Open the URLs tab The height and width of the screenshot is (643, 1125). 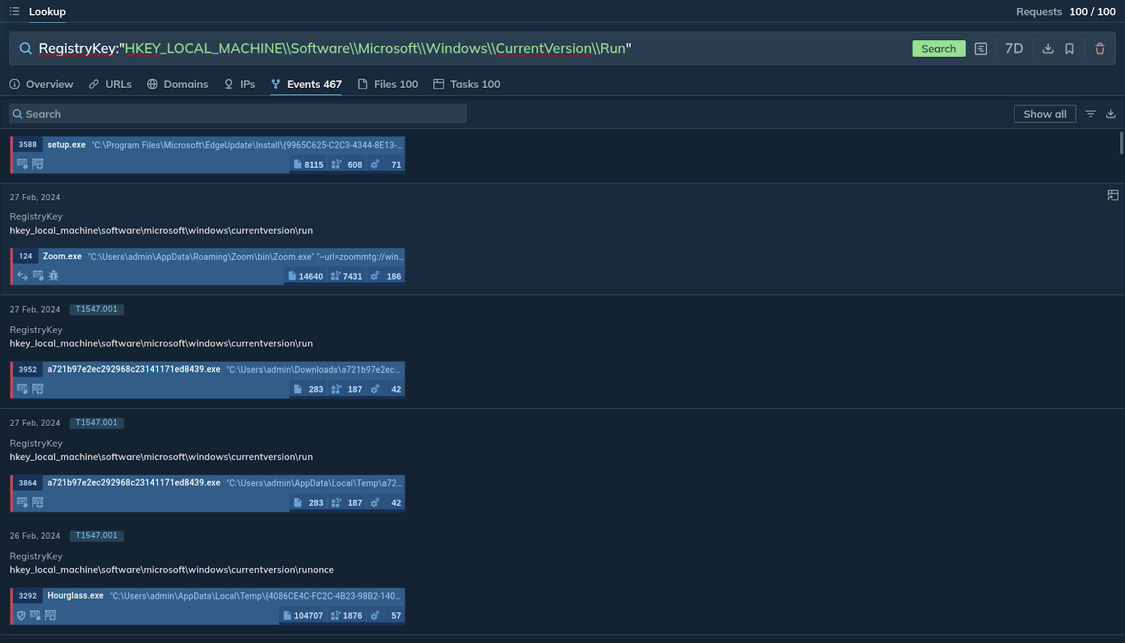point(110,84)
